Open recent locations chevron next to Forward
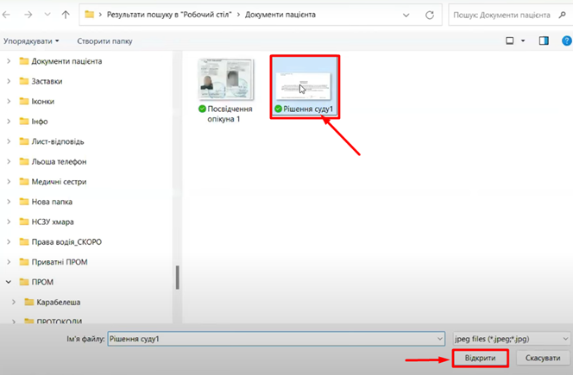 point(47,15)
